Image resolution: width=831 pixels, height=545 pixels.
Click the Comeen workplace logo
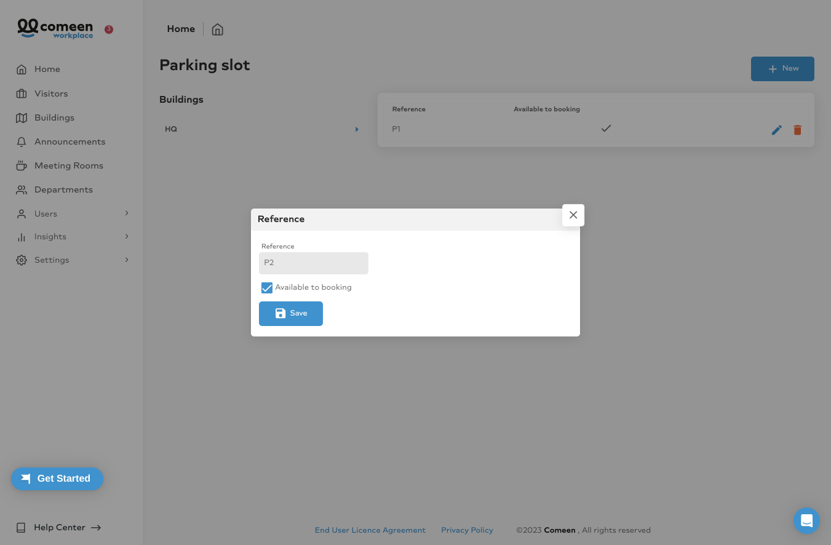point(55,28)
